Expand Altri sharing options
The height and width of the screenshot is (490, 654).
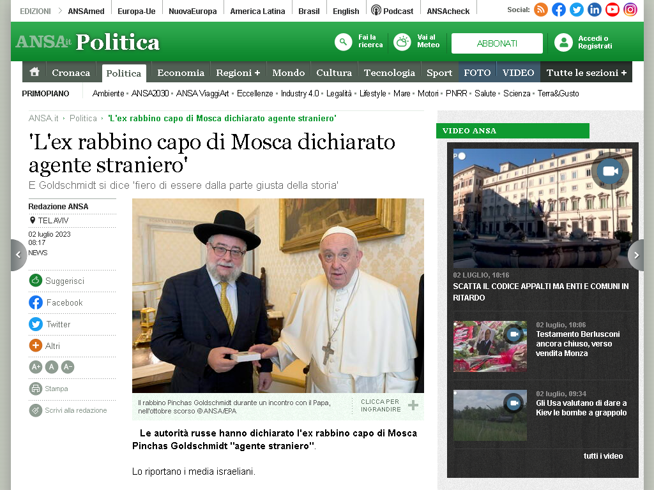45,346
